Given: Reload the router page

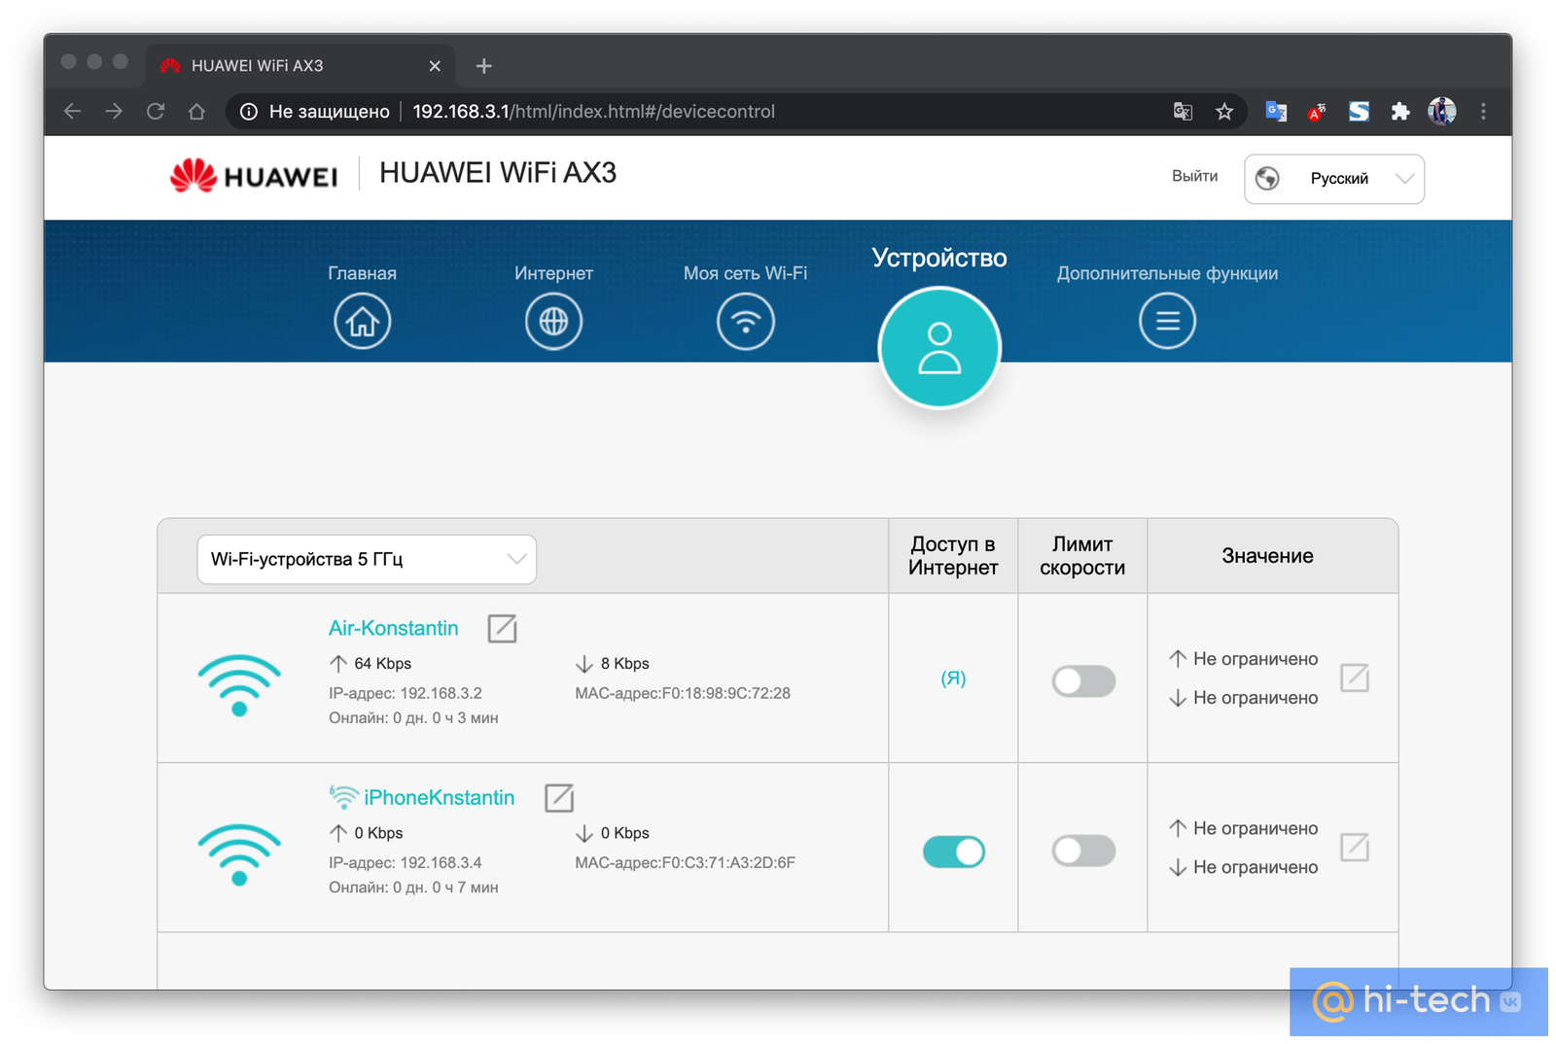Looking at the screenshot, I should 156,112.
